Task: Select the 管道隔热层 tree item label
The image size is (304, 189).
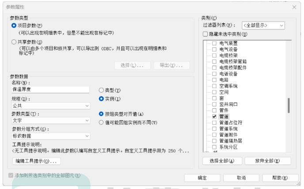Action: click(x=231, y=141)
